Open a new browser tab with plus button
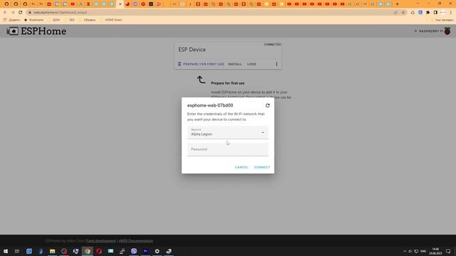456x256 pixels. tap(398, 4)
